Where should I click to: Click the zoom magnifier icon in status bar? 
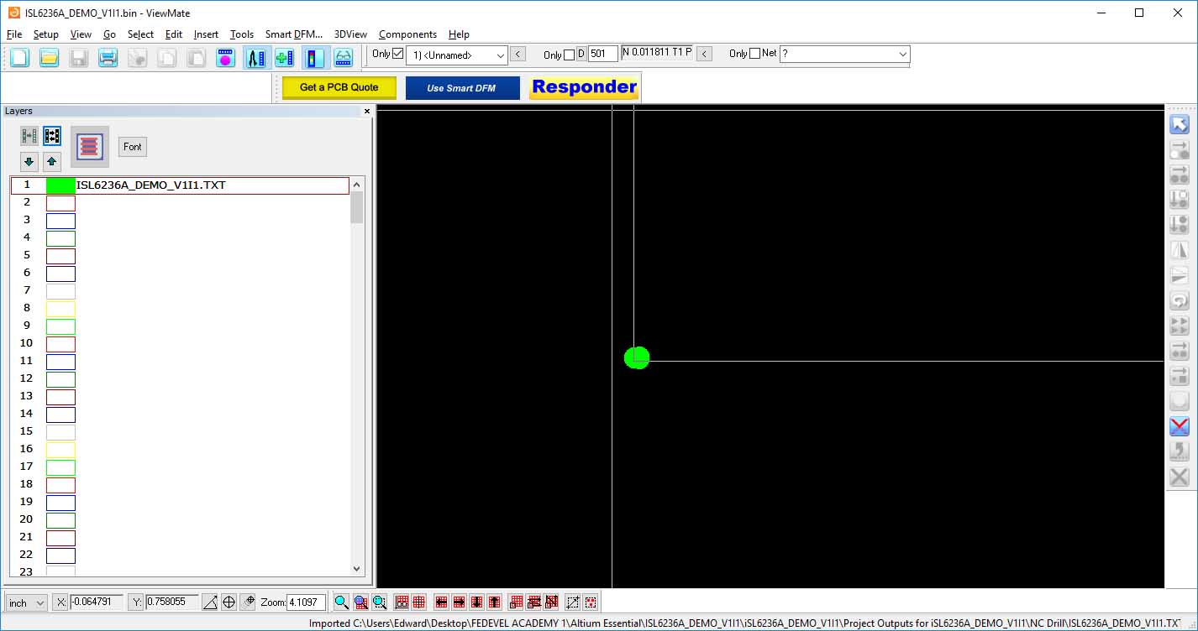point(341,602)
